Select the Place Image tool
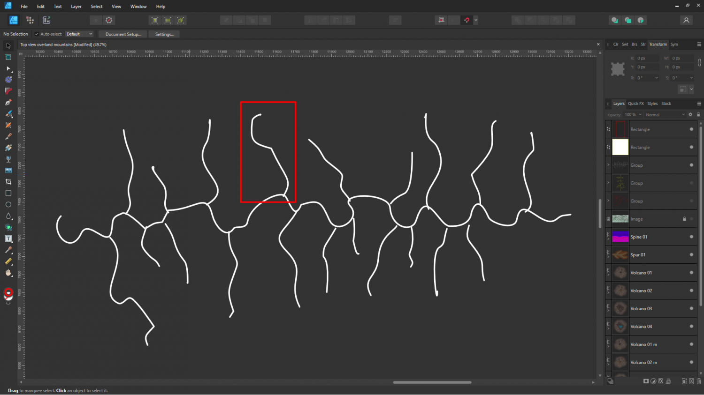The width and height of the screenshot is (704, 395). [8, 170]
